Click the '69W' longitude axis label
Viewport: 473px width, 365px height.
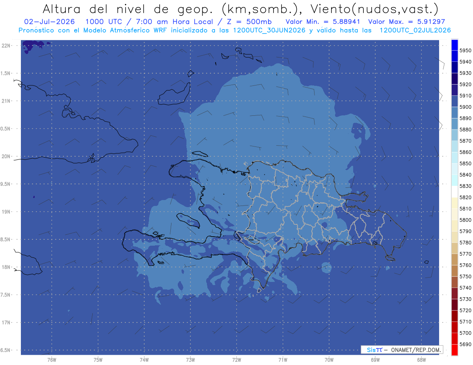(375, 360)
